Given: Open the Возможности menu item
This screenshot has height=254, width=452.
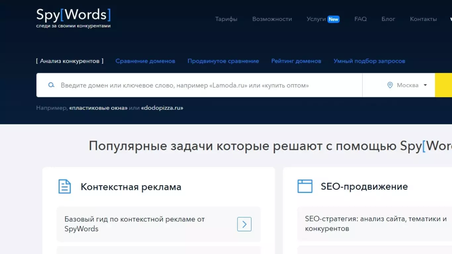Looking at the screenshot, I should [x=272, y=19].
